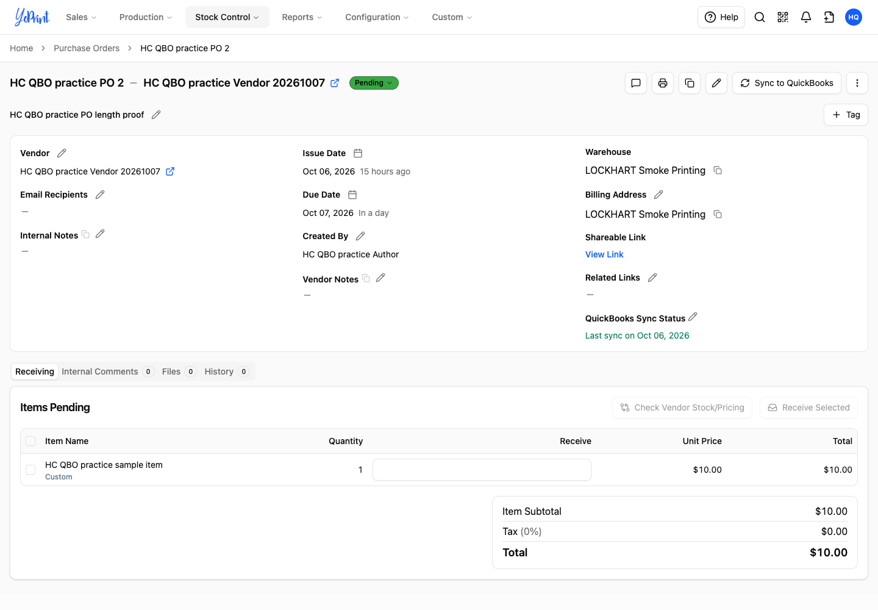The image size is (878, 610).
Task: Switch to the Internal Comments tab
Action: point(107,371)
